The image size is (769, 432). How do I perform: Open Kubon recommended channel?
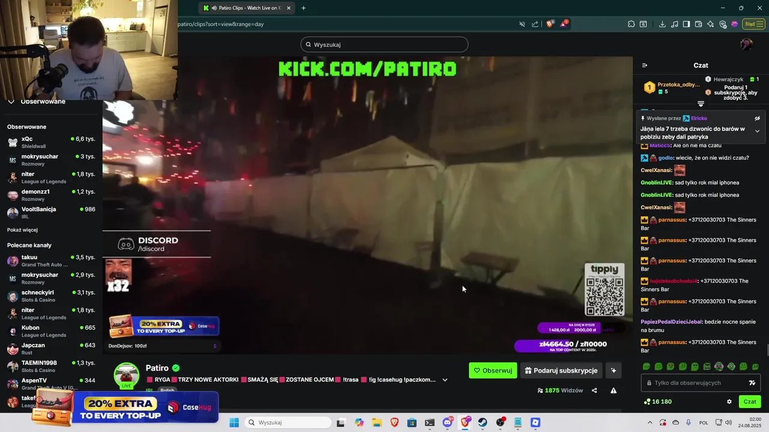click(x=51, y=331)
